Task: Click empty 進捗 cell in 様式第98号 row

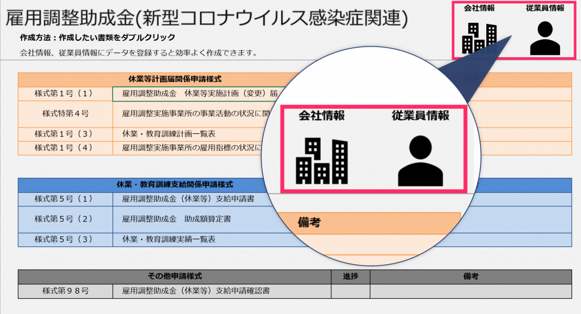Action: [351, 291]
